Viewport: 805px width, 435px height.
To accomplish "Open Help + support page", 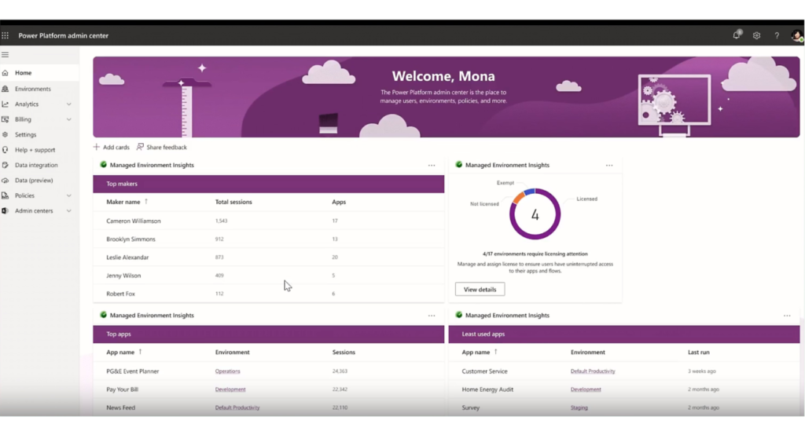I will 39,150.
